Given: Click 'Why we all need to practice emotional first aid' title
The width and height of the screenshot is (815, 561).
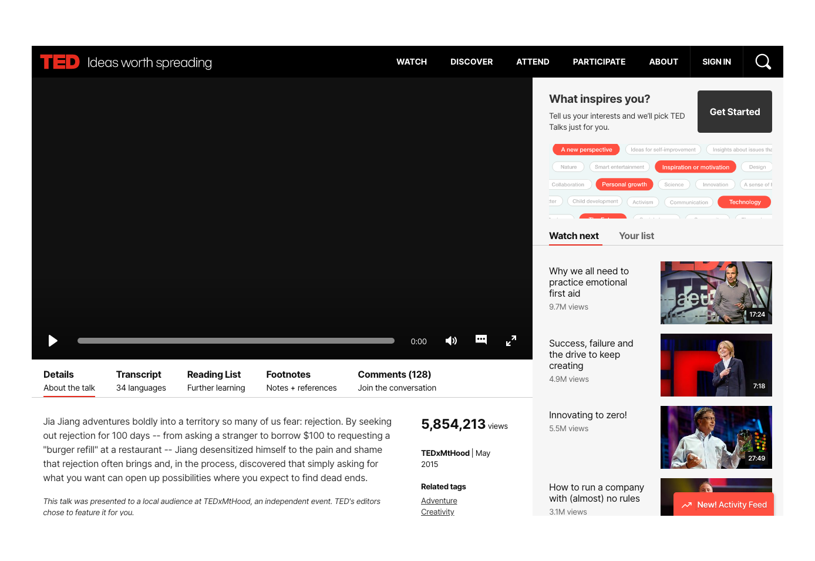Looking at the screenshot, I should tap(589, 282).
